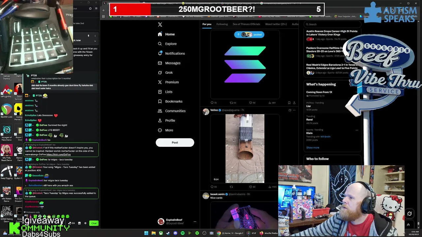The height and width of the screenshot is (237, 422).
Task: Open Velinn's profile avatar
Action: (206, 112)
